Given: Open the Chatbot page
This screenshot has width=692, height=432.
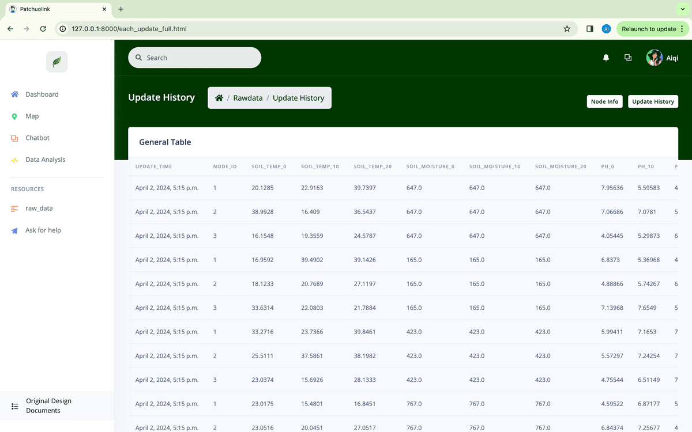Looking at the screenshot, I should (37, 138).
